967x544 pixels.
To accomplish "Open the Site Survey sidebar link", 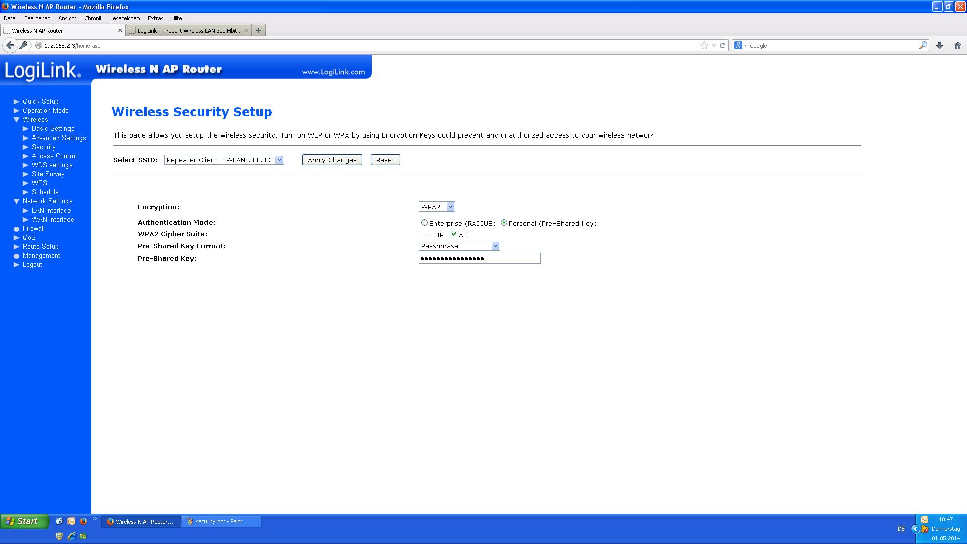I will tap(48, 174).
